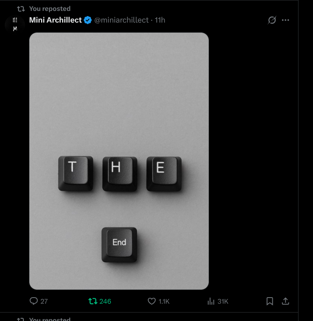Like the post with the heart icon
The width and height of the screenshot is (313, 321).
tap(151, 301)
